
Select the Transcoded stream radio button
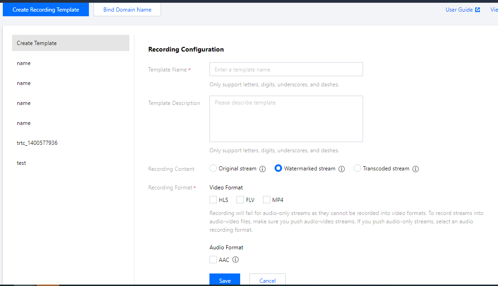pyautogui.click(x=357, y=169)
